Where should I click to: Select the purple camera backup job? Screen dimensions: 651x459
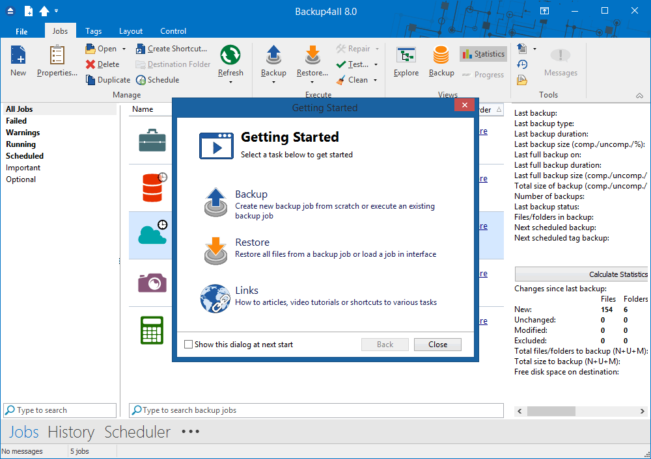pyautogui.click(x=152, y=283)
